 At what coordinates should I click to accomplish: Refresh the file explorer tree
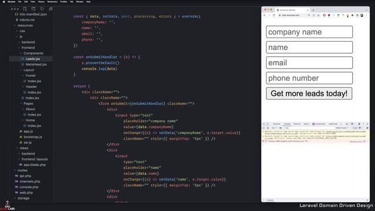(42, 9)
